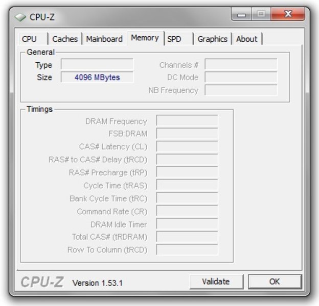Click the Memory tab
Viewport: 319px width, 306px height.
pos(145,38)
